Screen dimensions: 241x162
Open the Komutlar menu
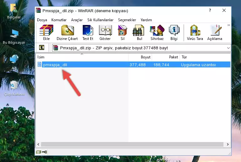pos(59,20)
